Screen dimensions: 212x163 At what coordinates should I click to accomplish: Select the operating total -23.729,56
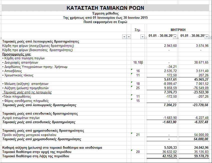coord(200,105)
